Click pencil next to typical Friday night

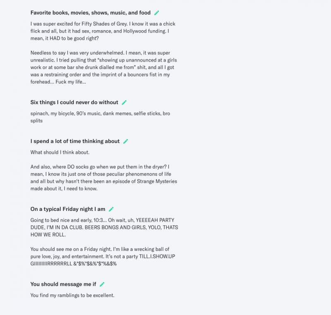[x=111, y=209]
